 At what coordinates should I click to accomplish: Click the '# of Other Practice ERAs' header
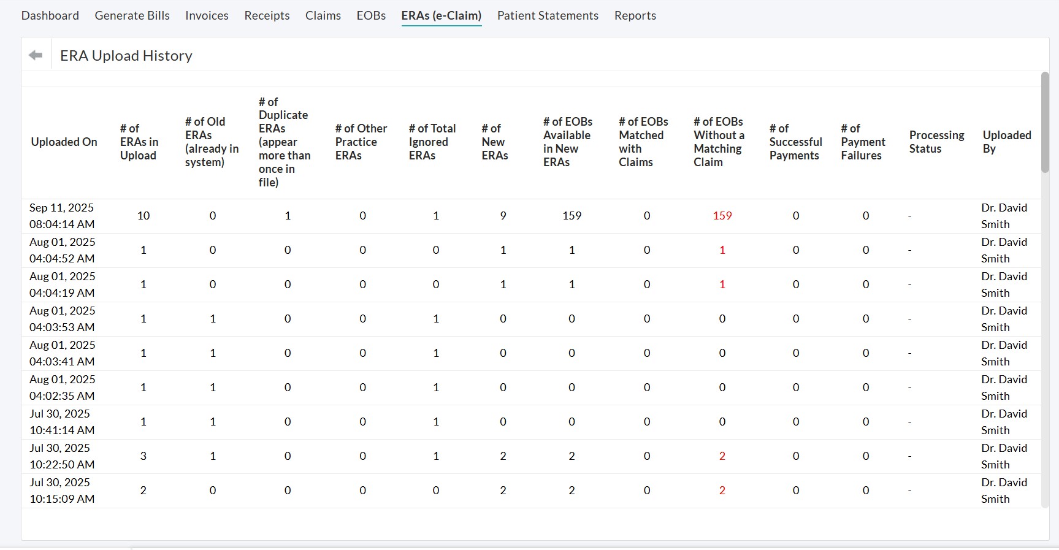tap(361, 142)
